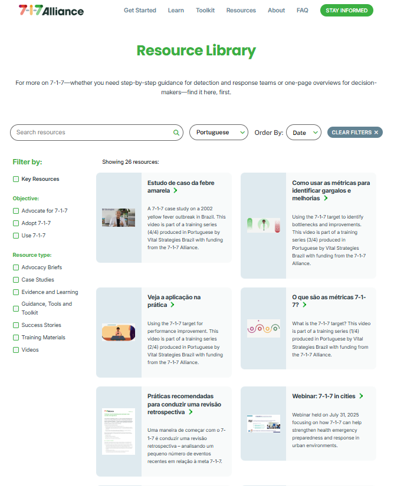
Task: Click the 7-1-7 Alliance logo
Action: point(51,11)
